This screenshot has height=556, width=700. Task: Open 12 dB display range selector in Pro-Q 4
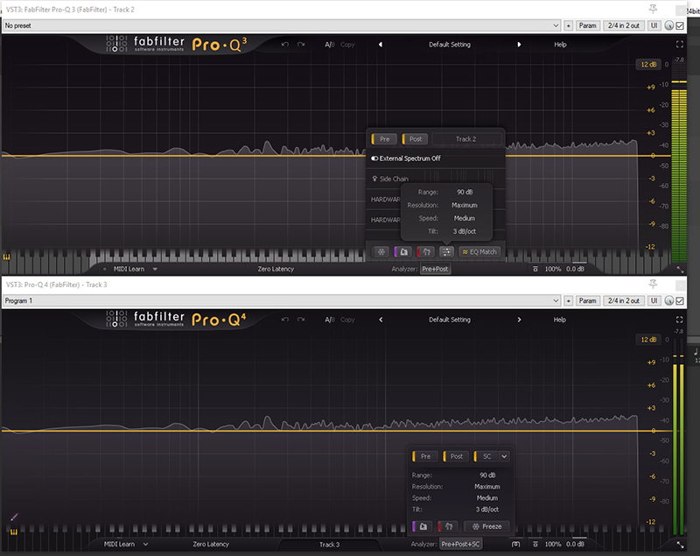648,340
